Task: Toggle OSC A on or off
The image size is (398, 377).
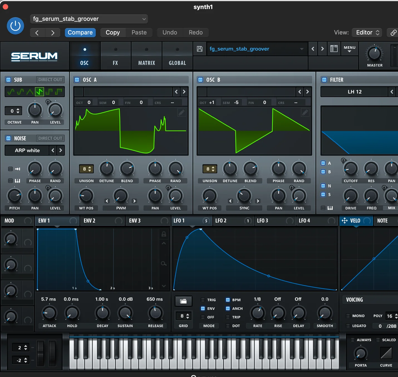Action: [77, 80]
